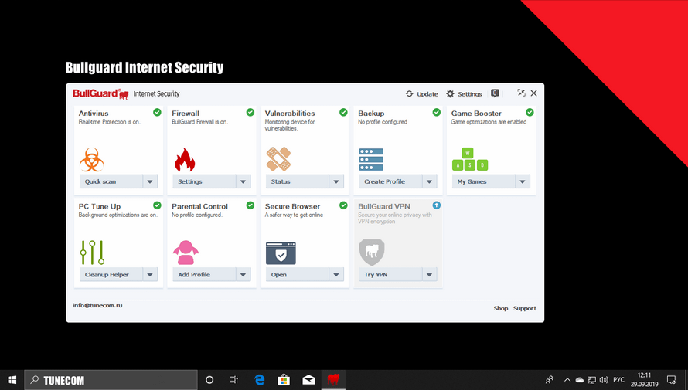Expand the Cleanup Helper dropdown arrow
The image size is (688, 390).
click(x=150, y=274)
